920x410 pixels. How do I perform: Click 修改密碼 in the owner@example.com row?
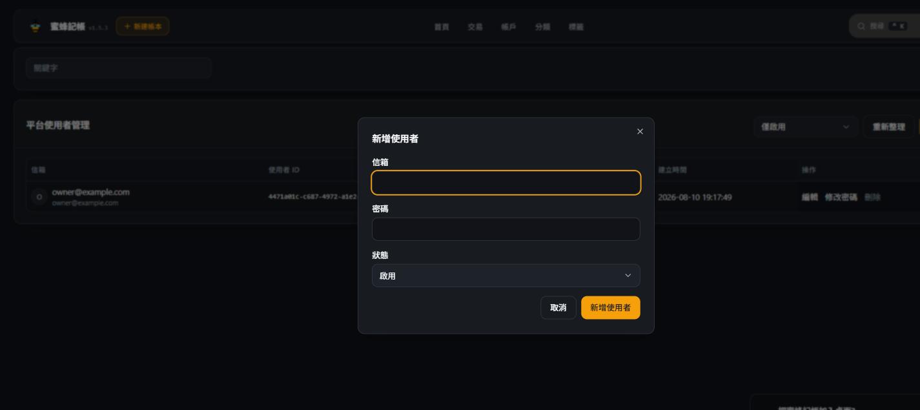(x=841, y=198)
